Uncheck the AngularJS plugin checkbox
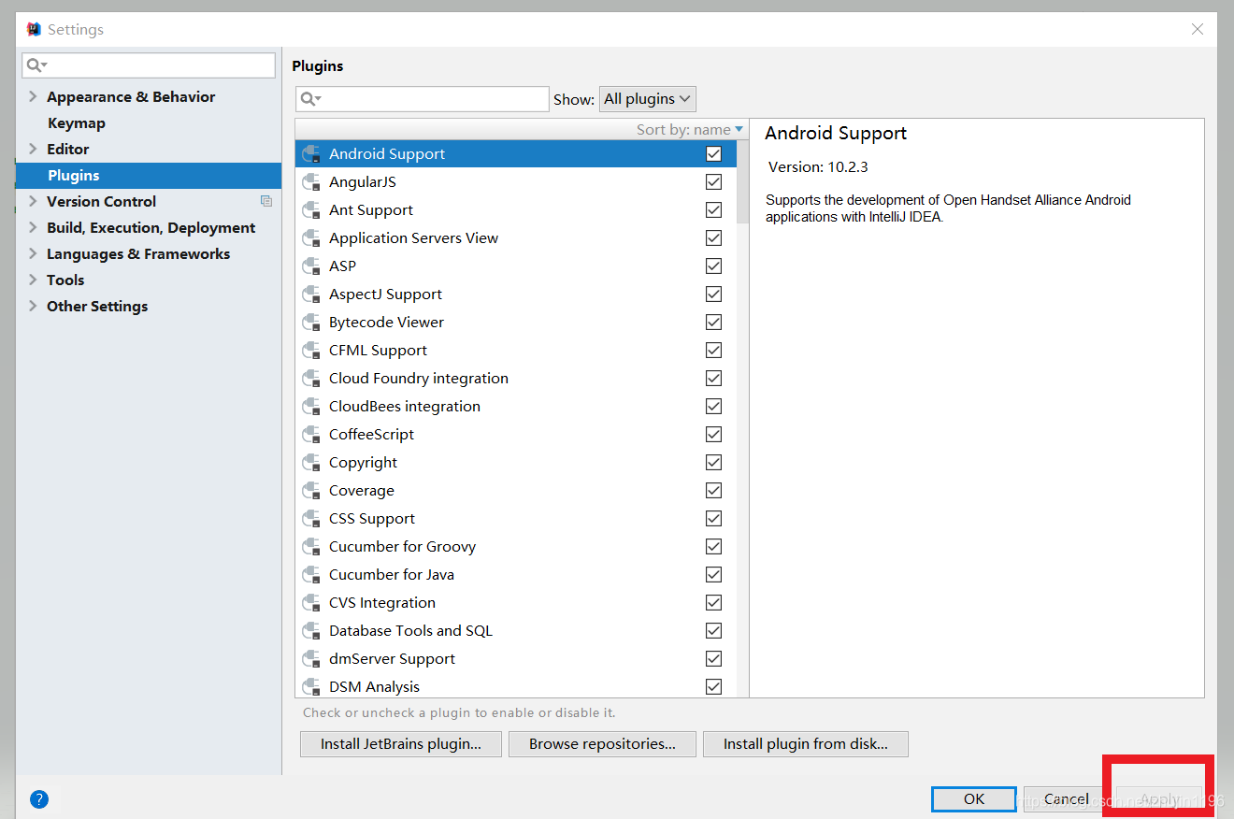The image size is (1234, 819). (x=714, y=182)
